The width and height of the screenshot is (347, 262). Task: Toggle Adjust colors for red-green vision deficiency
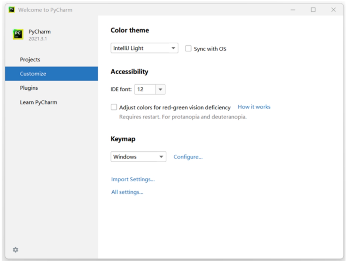[x=114, y=107]
